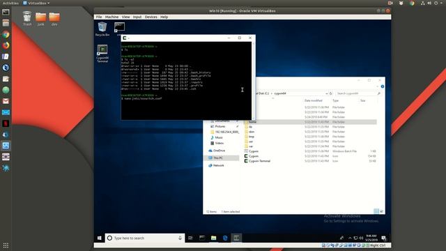This screenshot has height=251, width=446.
Task: Select the Cygwin batch file row
Action: point(310,151)
